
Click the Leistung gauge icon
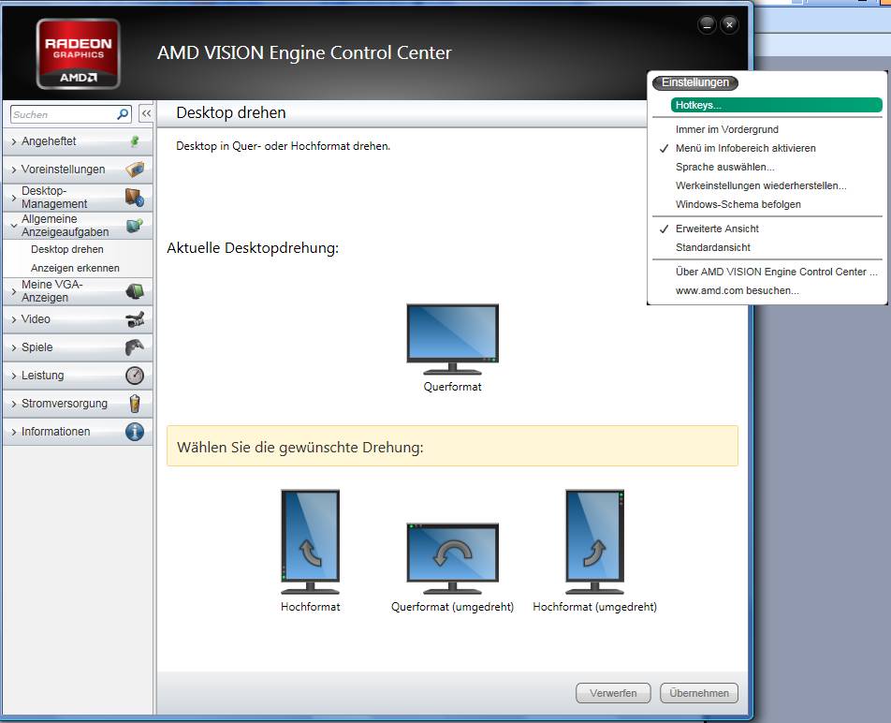coord(135,376)
